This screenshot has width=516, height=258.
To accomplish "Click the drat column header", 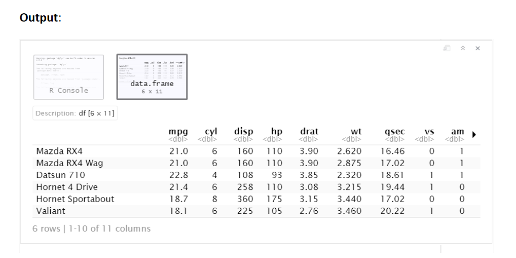I will pyautogui.click(x=309, y=135).
